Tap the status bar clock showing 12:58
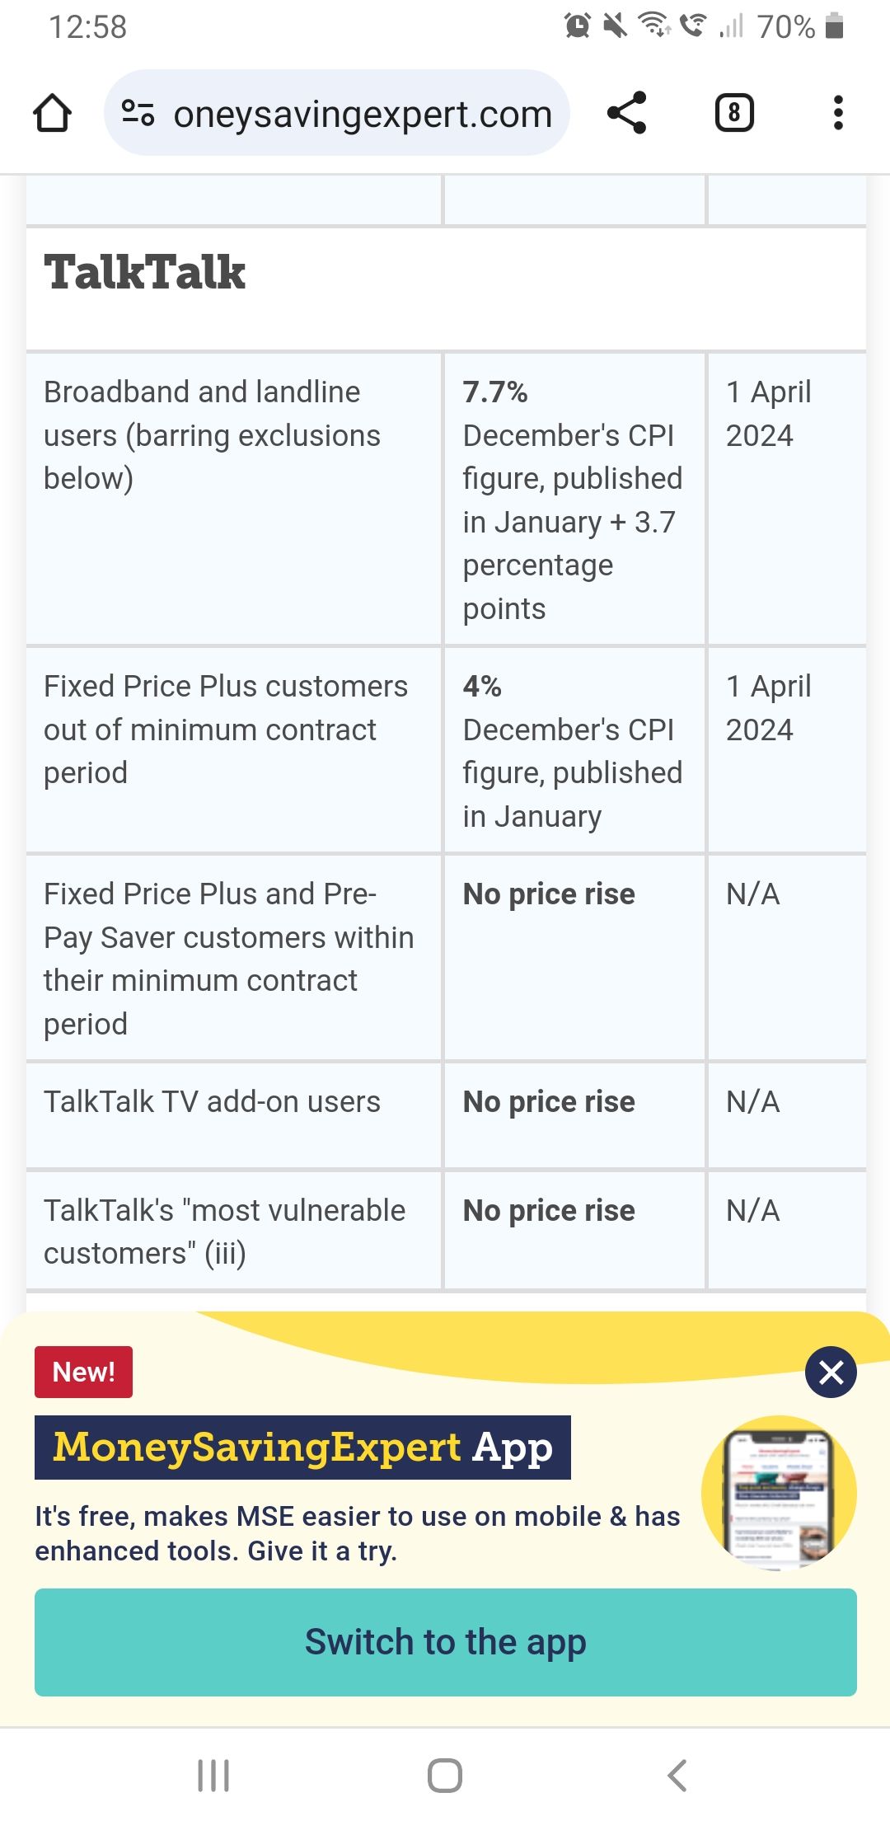This screenshot has width=890, height=1830. pyautogui.click(x=88, y=27)
